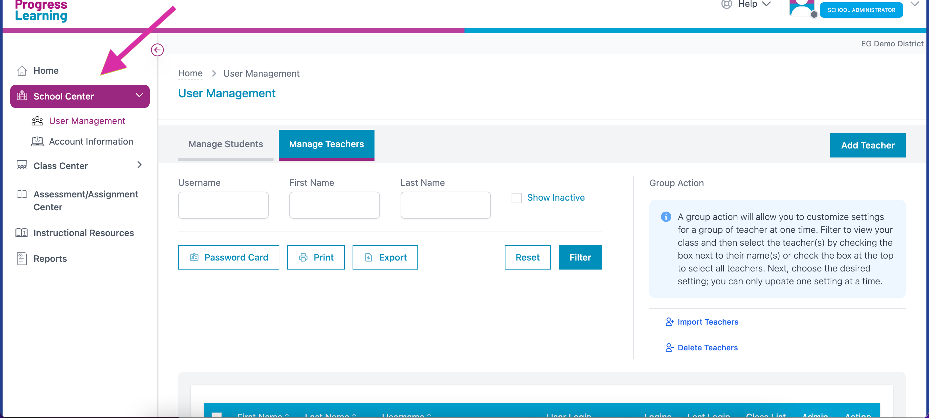This screenshot has width=929, height=418.
Task: Click the Instructional Resources icon
Action: pos(22,233)
